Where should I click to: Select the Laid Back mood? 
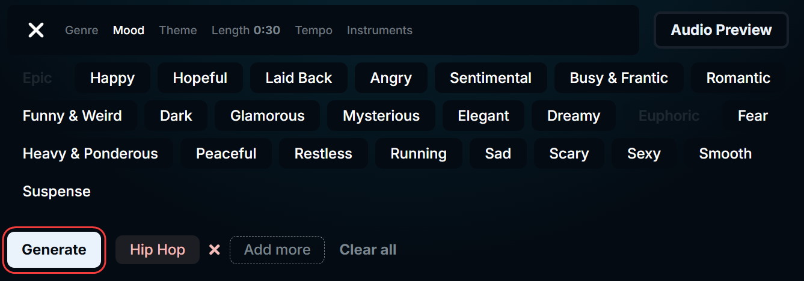click(x=299, y=78)
